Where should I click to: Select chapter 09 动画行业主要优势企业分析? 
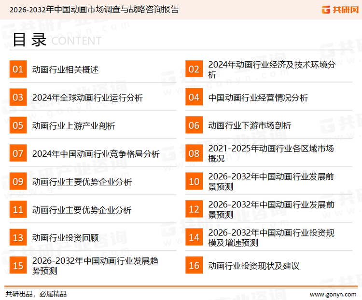pos(82,182)
